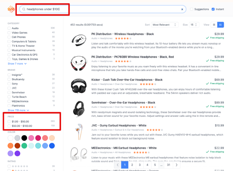
Task: Check the MEElectronics brand filter
Action: click(9, 101)
